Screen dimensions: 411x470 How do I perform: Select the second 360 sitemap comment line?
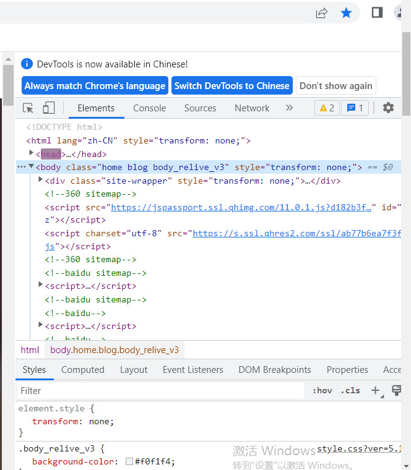pyautogui.click(x=90, y=259)
